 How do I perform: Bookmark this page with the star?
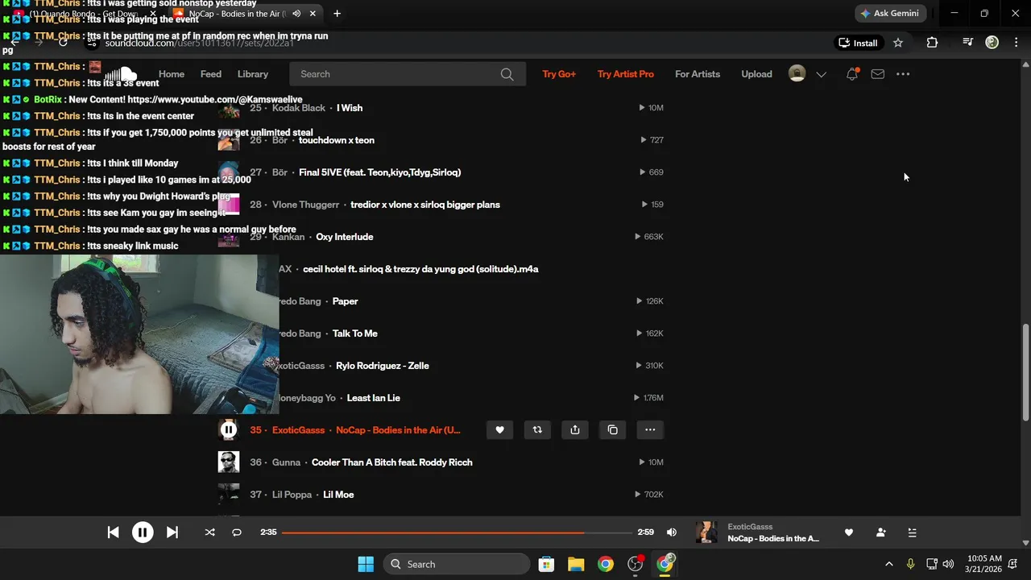[898, 43]
